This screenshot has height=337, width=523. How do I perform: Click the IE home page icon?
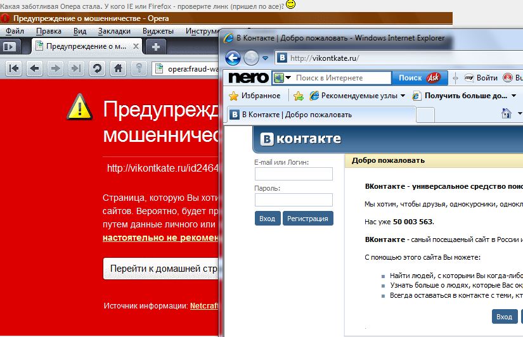pos(507,113)
